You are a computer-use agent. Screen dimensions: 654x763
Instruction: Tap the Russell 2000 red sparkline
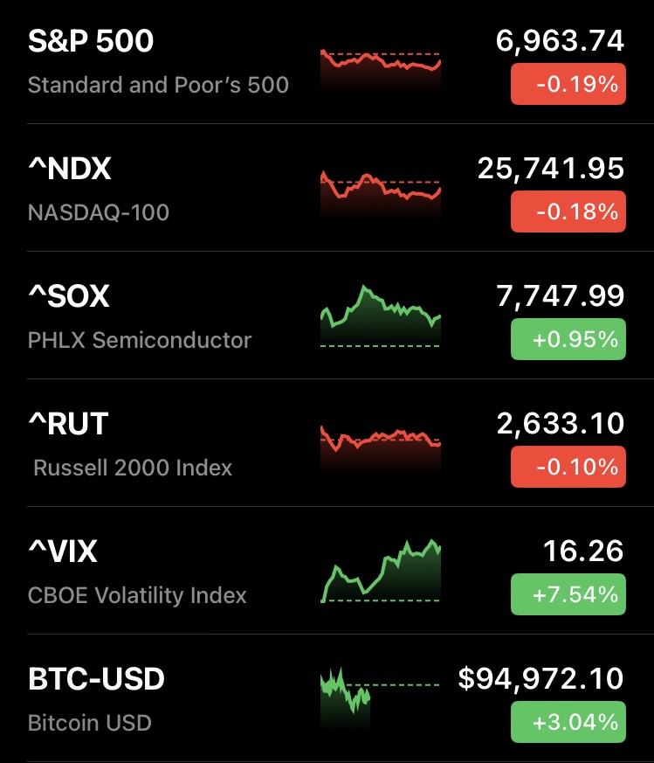(381, 441)
